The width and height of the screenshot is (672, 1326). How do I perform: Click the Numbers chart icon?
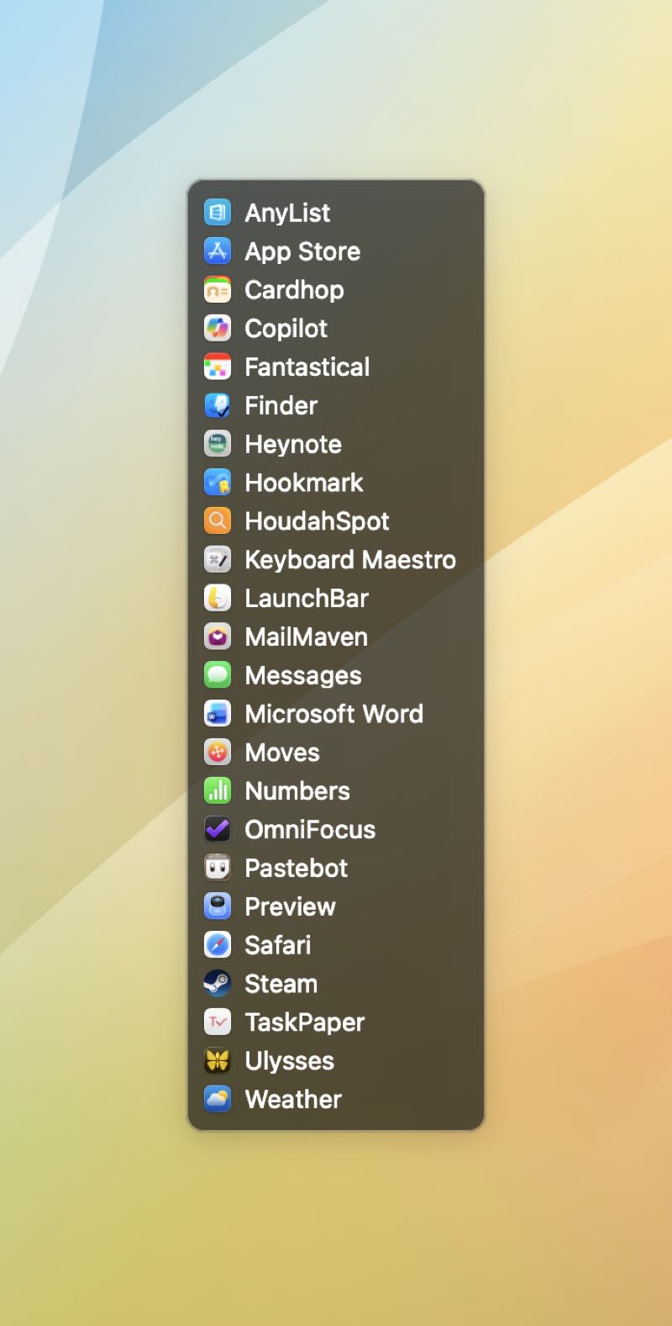point(218,790)
